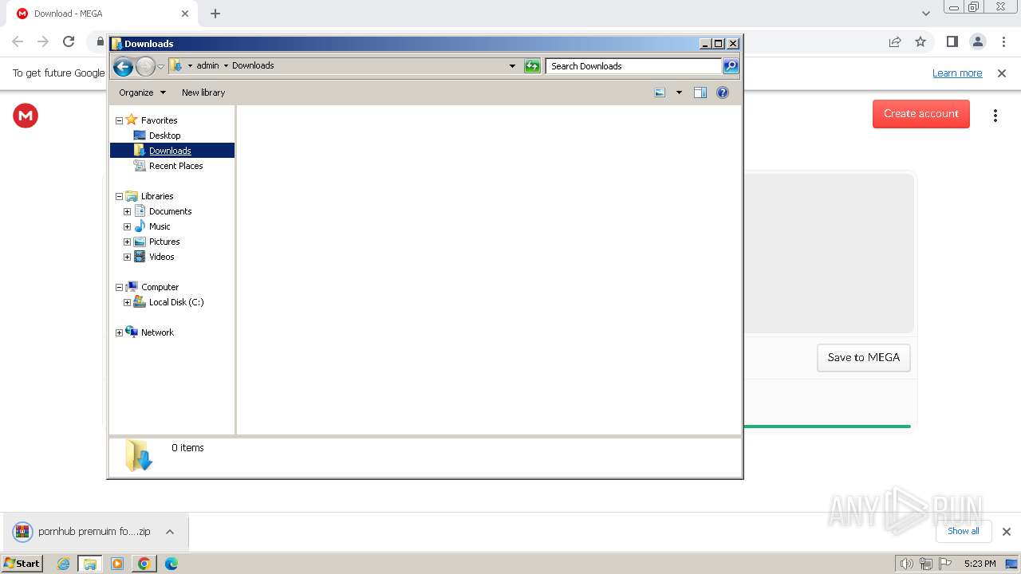Viewport: 1021px width, 574px height.
Task: Expand the Local Disk (C:) node
Action: 127,302
